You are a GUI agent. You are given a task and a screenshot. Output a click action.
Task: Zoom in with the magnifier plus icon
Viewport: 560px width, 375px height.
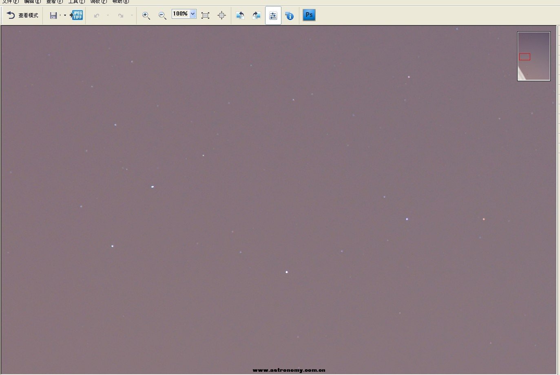click(x=146, y=15)
